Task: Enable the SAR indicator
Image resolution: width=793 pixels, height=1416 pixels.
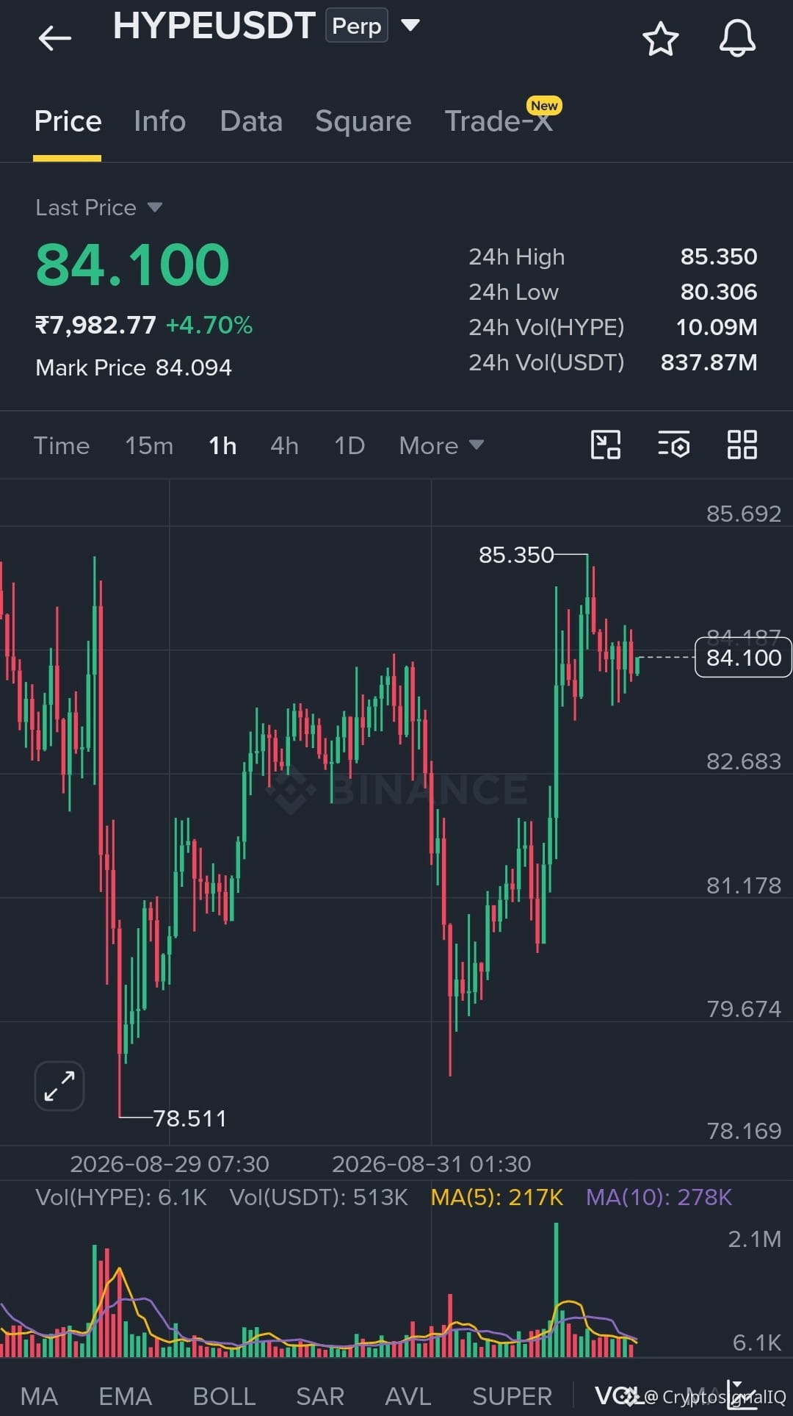Action: (320, 1396)
